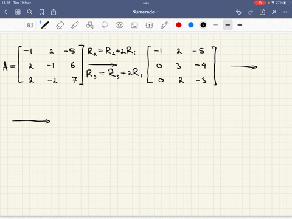The image size is (292, 219).
Task: Tap the battery percentage indicator
Action: [x=279, y=2]
